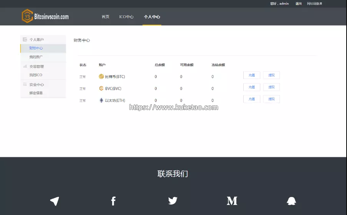Click the BTC total balance value 0

(x=156, y=77)
